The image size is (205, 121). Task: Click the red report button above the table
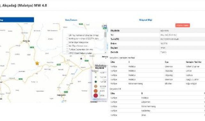183,25
